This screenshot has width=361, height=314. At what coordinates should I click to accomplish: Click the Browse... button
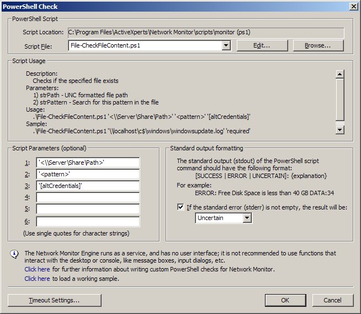pos(318,45)
